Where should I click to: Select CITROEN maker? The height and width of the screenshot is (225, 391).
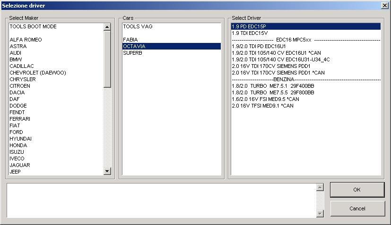point(56,86)
